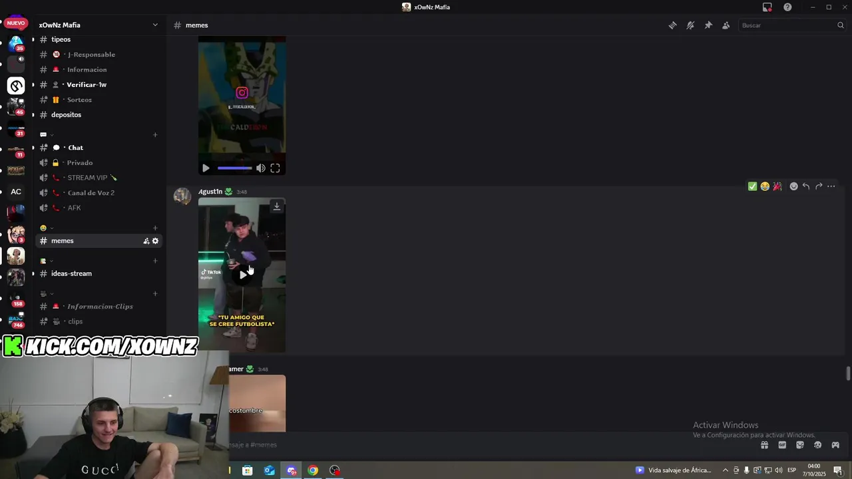This screenshot has width=852, height=479.
Task: Click the search magnifier icon
Action: [x=840, y=25]
